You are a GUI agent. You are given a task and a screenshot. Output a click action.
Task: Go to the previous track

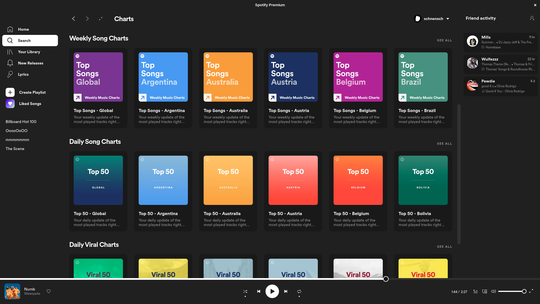tap(259, 292)
